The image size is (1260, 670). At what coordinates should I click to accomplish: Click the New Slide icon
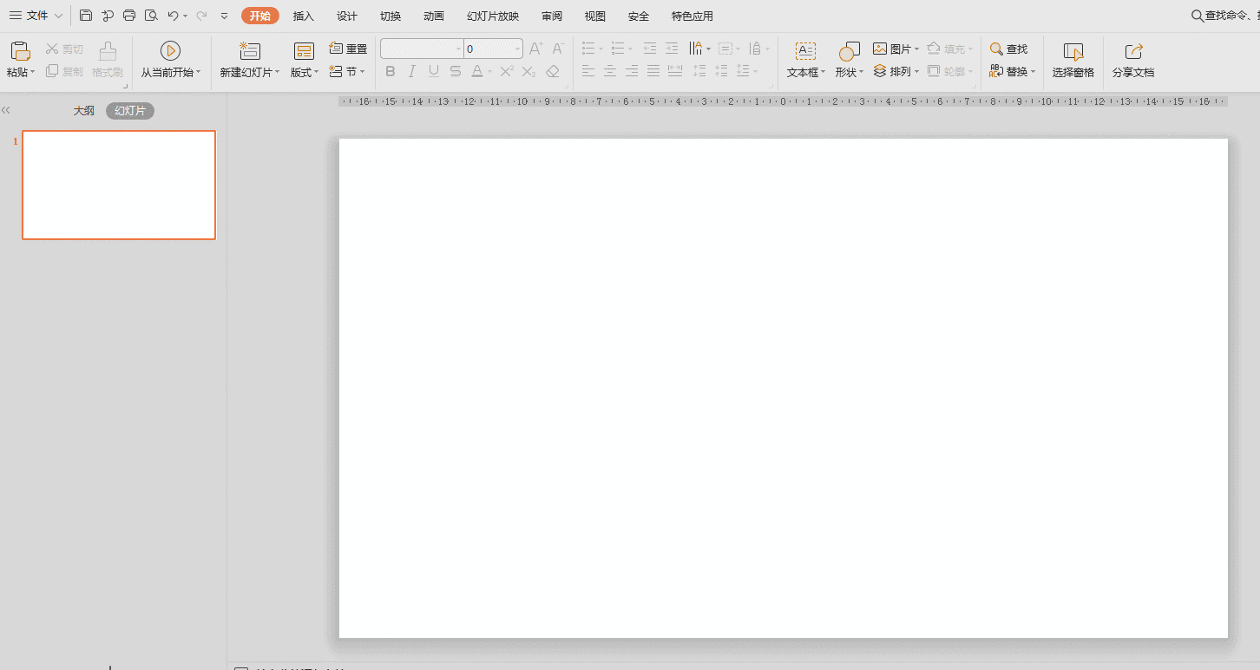coord(250,51)
